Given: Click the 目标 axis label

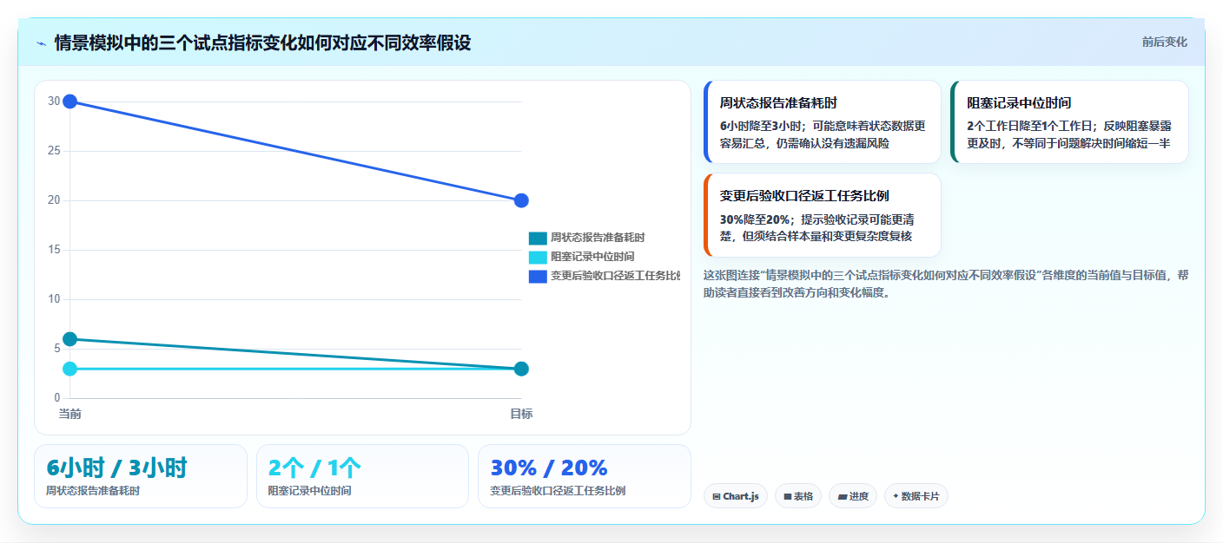Looking at the screenshot, I should point(521,414).
